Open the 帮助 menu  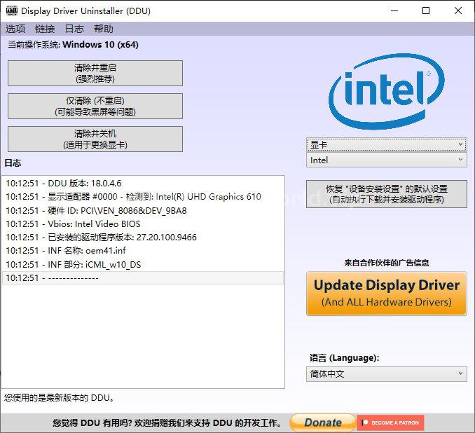(x=104, y=29)
